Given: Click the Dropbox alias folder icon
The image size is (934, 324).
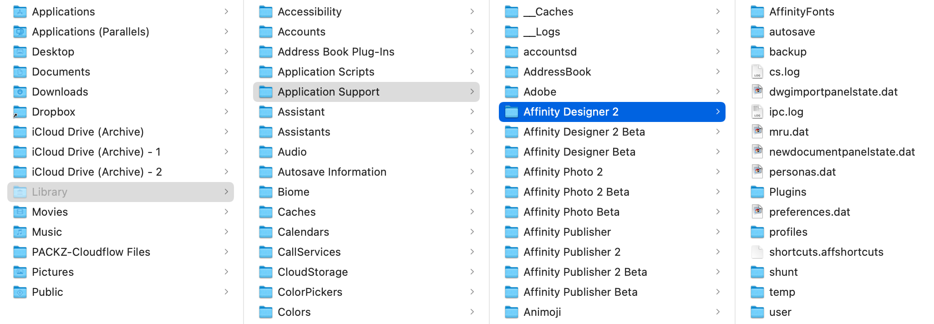Looking at the screenshot, I should 20,112.
